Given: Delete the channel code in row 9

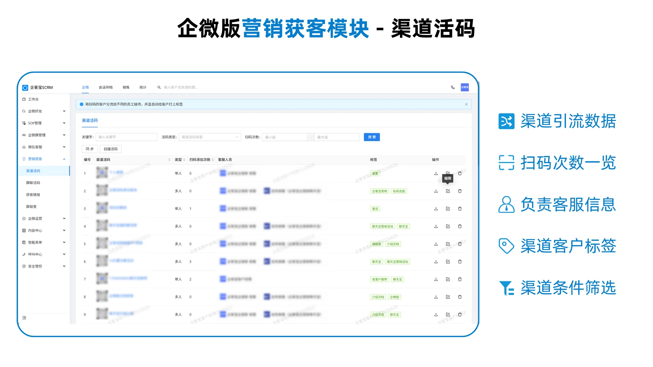Looking at the screenshot, I should click(x=460, y=315).
